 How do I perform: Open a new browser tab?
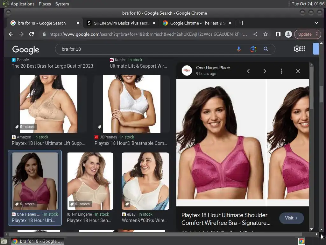(242, 23)
